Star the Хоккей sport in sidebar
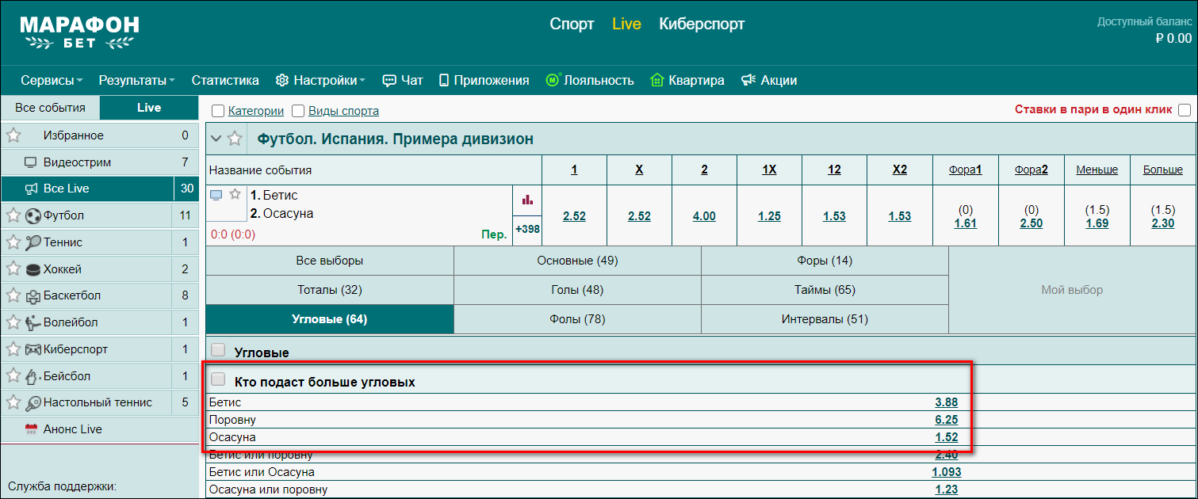The width and height of the screenshot is (1198, 499). click(x=13, y=269)
